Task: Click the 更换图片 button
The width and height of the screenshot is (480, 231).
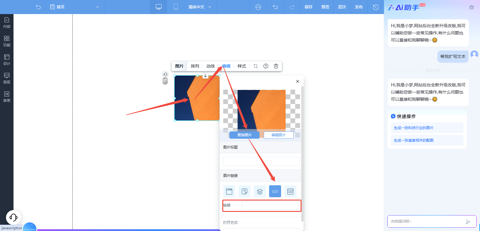Action: (x=244, y=135)
